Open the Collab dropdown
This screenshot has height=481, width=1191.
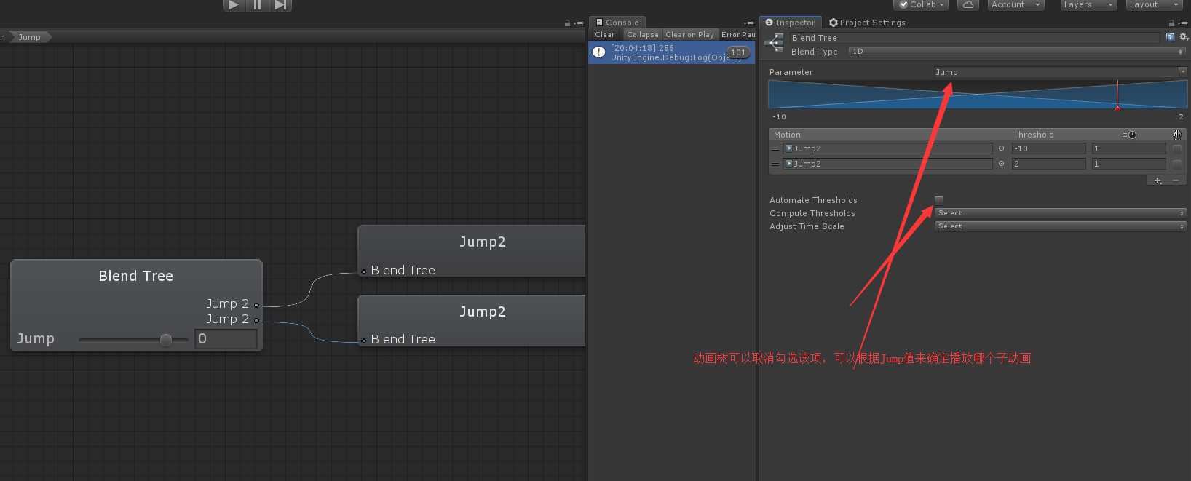click(x=921, y=4)
